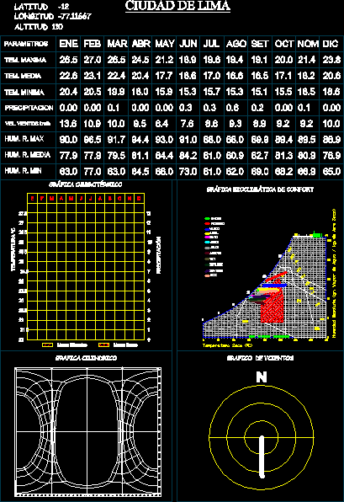Click the PRECIPITACION row label
The width and height of the screenshot is (344, 502).
(29, 108)
